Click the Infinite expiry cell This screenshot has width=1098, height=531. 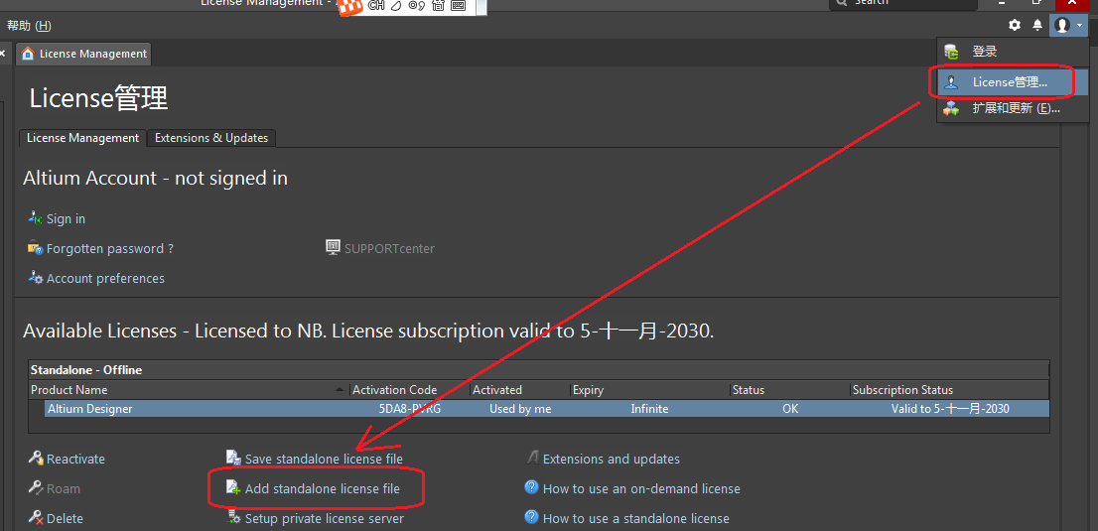[x=649, y=408]
